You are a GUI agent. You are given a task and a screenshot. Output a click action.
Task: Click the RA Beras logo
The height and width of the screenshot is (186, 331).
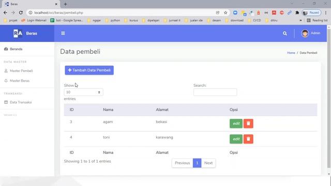tap(25, 33)
